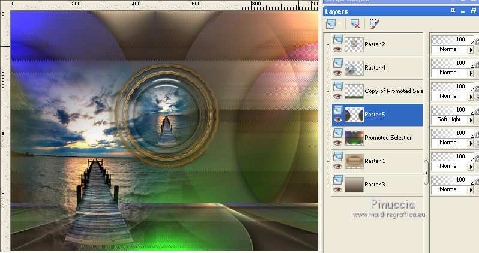Select Copy of Promoted Selection thumbnail
The image size is (479, 253).
pos(354,91)
